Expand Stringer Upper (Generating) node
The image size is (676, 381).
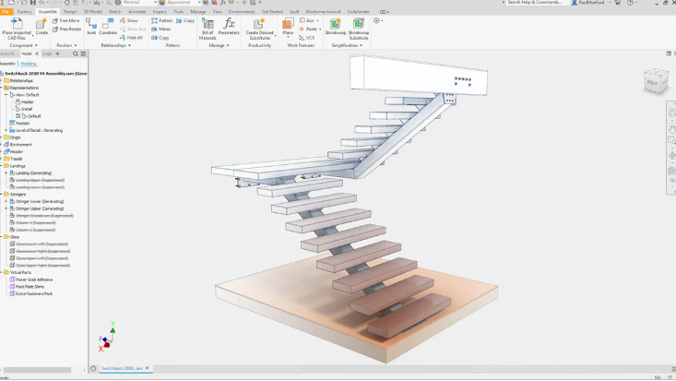pyautogui.click(x=6, y=208)
